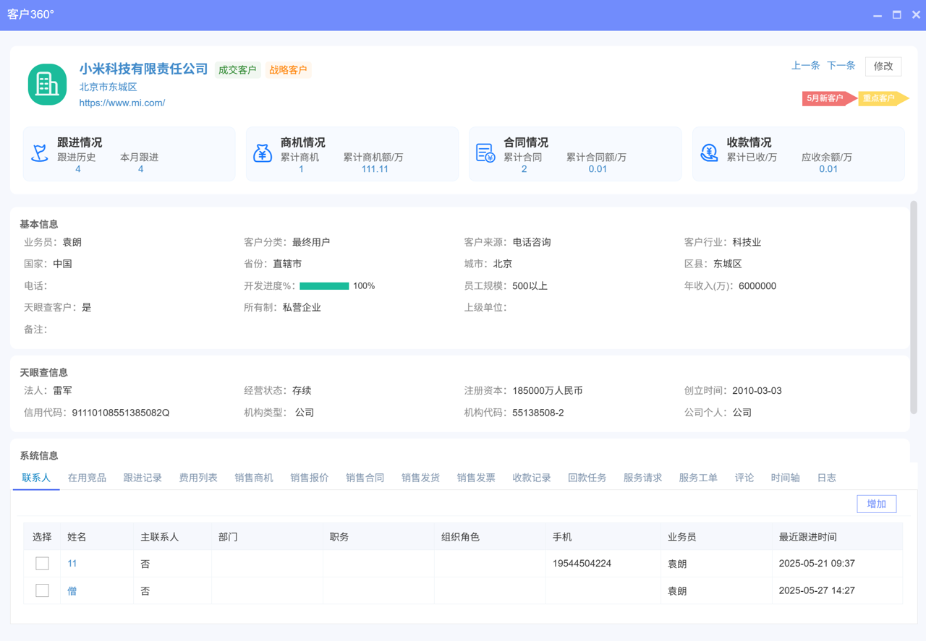The height and width of the screenshot is (641, 926).
Task: Open the https://www.mi.com/ website link
Action: click(x=120, y=103)
